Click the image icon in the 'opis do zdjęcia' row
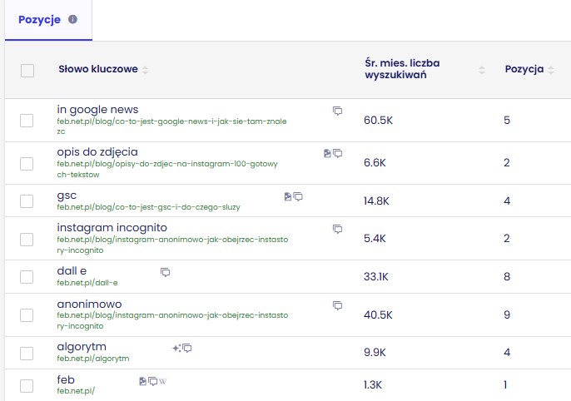This screenshot has width=571, height=401. [x=327, y=153]
